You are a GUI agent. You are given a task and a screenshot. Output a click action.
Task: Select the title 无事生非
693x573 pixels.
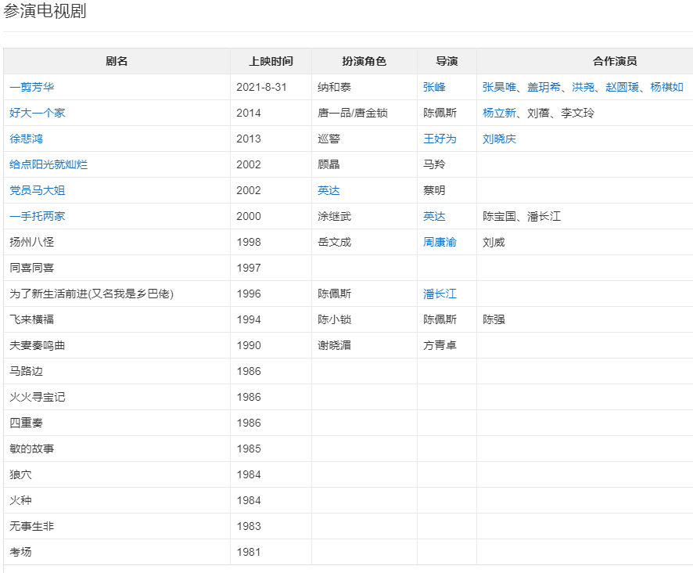[32, 526]
